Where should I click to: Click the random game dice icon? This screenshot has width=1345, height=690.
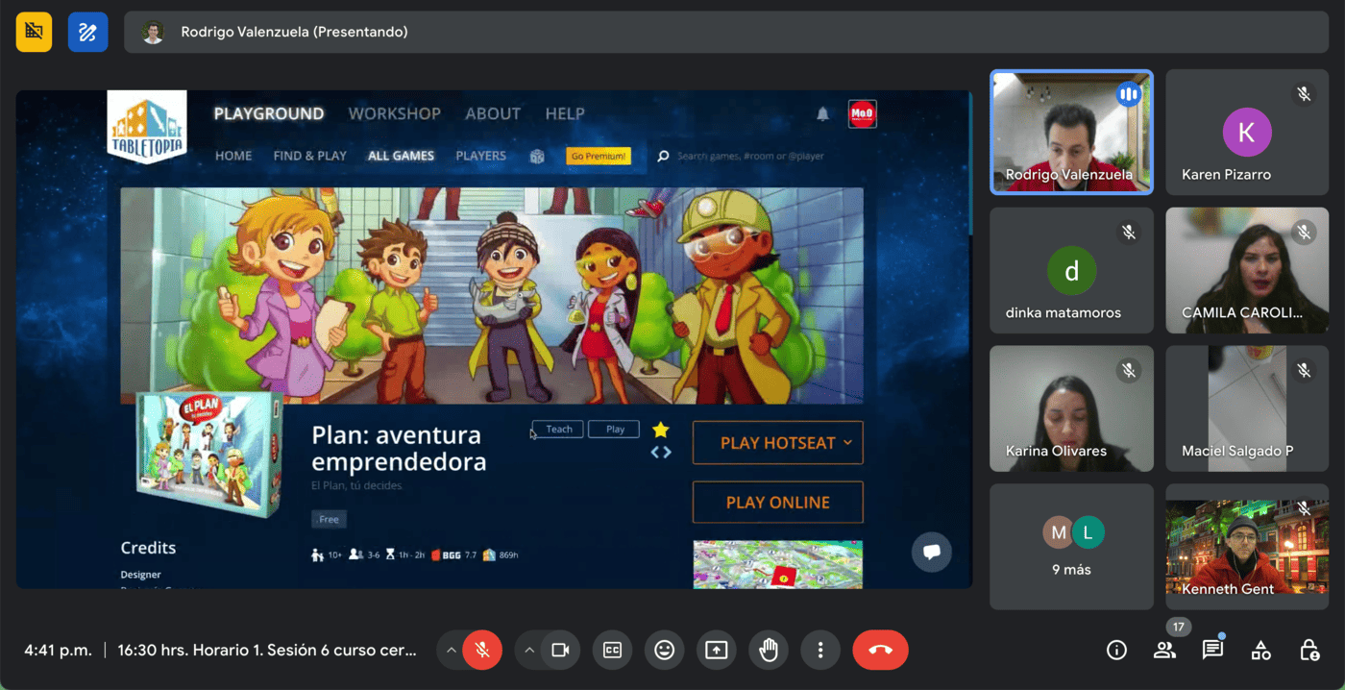[537, 157]
